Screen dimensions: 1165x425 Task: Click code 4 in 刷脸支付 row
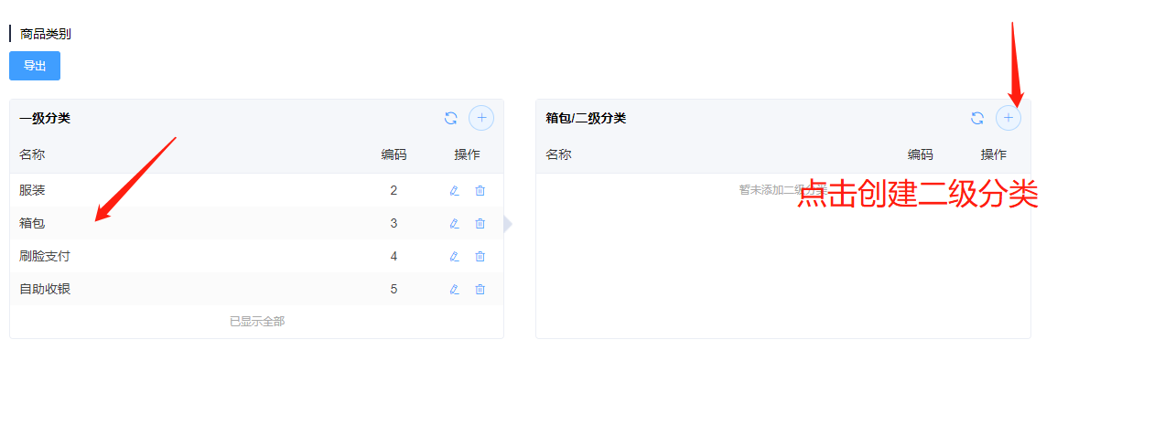[394, 256]
